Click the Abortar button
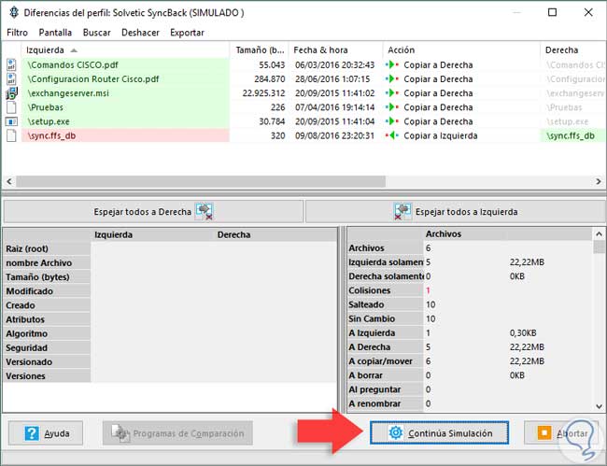The image size is (607, 466). pyautogui.click(x=561, y=432)
